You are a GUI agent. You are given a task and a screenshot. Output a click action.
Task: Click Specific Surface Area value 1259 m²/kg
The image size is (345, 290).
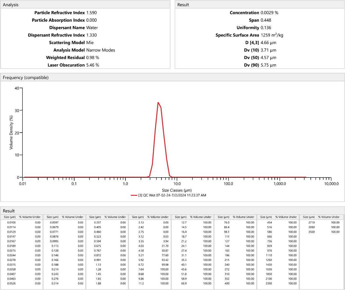coord(272,35)
